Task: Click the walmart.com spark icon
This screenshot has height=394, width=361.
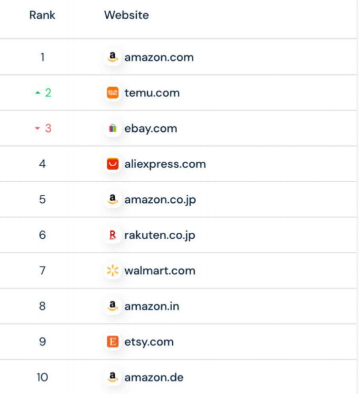Action: coord(113,271)
